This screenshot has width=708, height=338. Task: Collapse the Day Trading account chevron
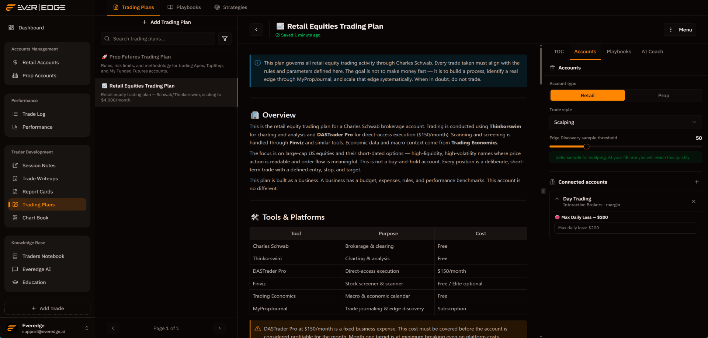[557, 199]
